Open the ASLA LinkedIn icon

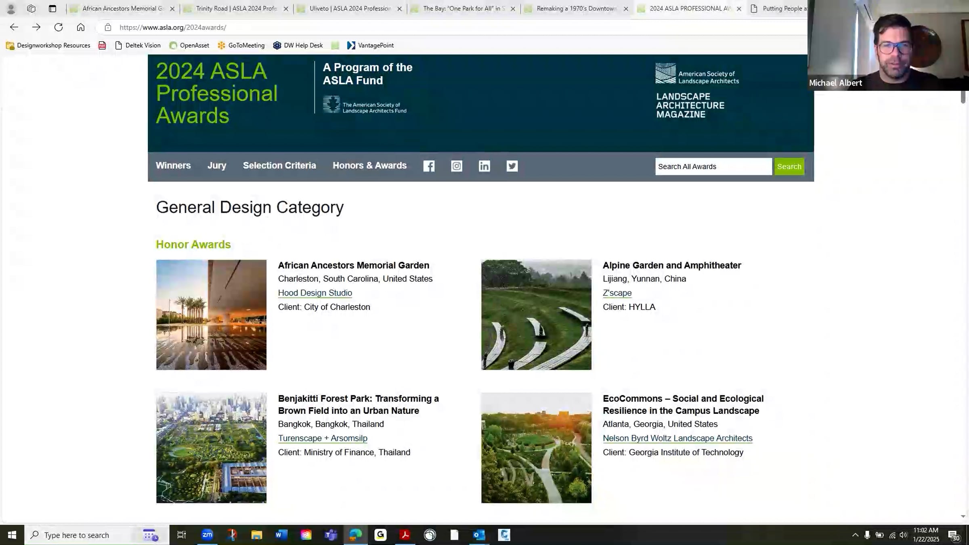(x=484, y=166)
